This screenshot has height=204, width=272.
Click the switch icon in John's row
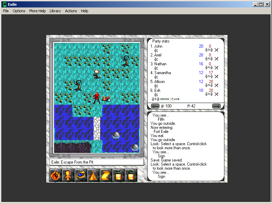pos(209,50)
